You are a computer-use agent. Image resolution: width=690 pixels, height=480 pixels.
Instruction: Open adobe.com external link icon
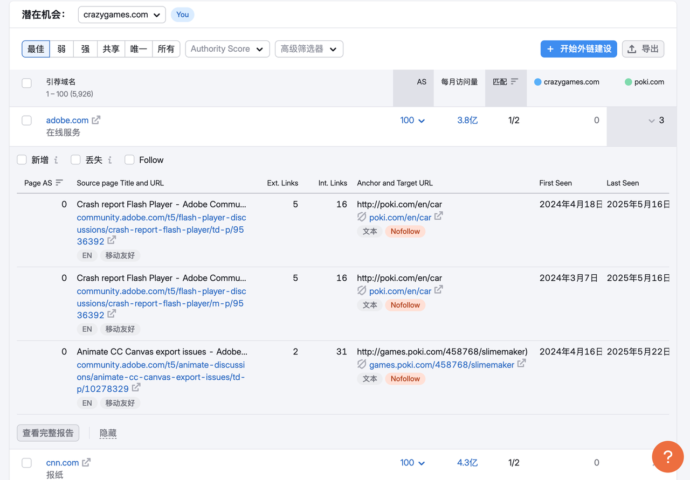96,120
